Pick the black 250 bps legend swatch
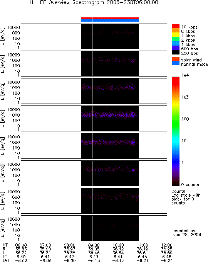Viewport: 208px width, 262px height. pyautogui.click(x=176, y=52)
